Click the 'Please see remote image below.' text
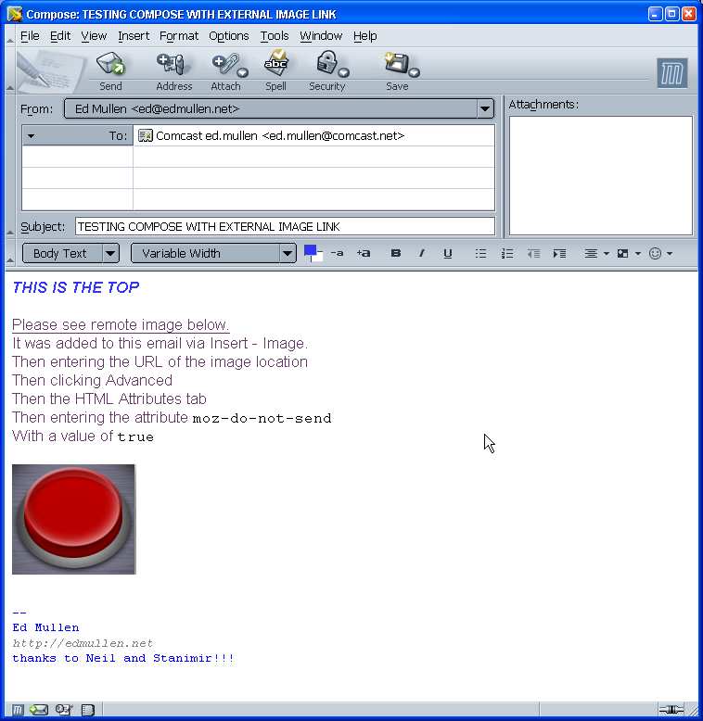 (x=121, y=324)
